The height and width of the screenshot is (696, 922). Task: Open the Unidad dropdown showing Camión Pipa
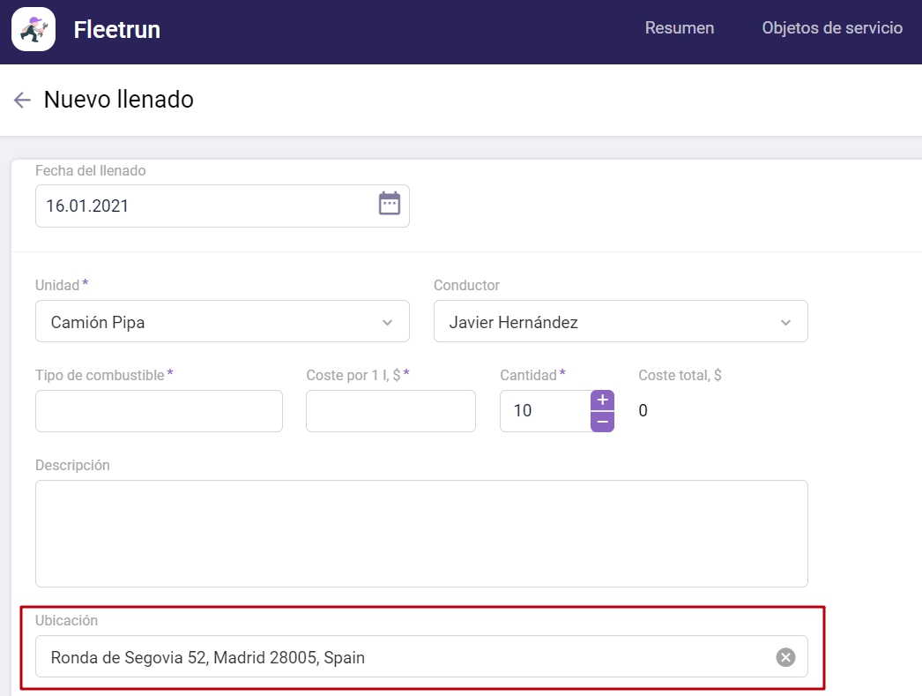pos(212,322)
